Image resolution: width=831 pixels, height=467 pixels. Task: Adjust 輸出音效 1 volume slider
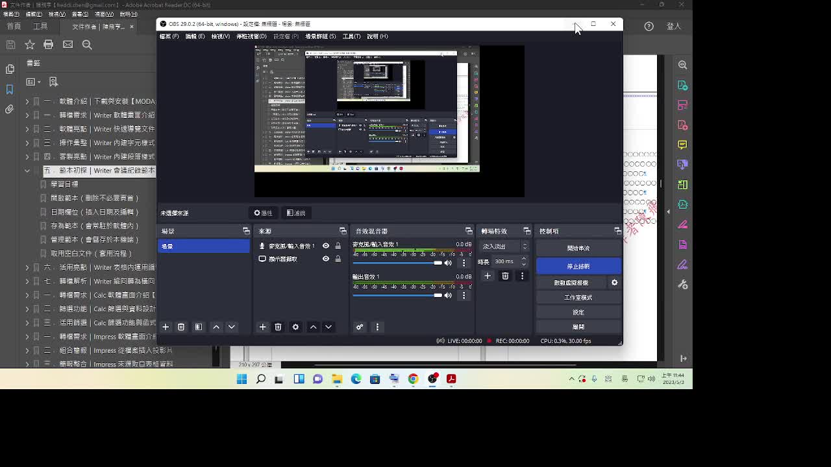point(397,295)
